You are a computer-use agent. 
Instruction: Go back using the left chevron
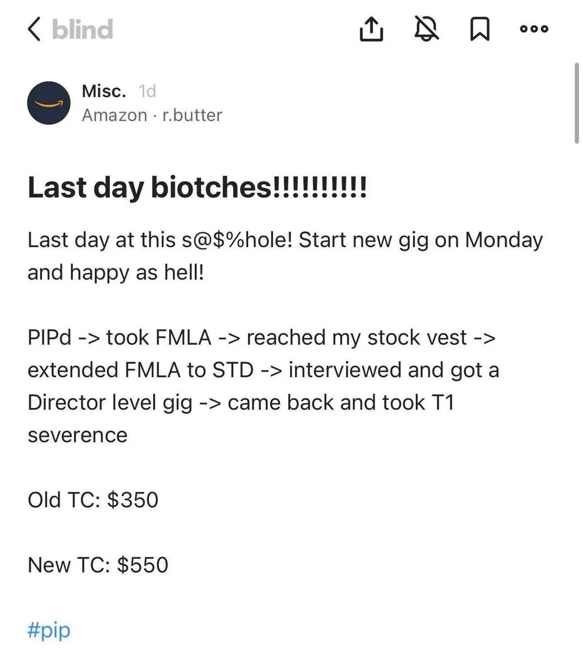tap(34, 29)
